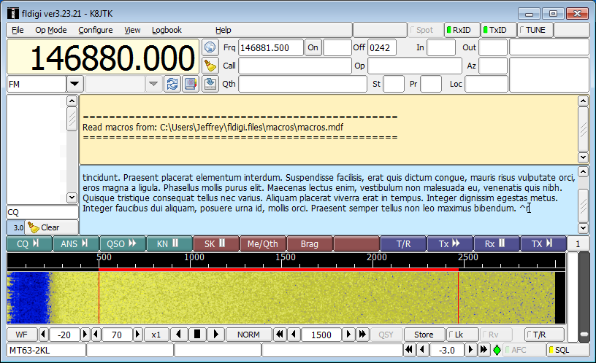Toggle the AFC button
This screenshot has height=363, width=596.
[x=524, y=350]
